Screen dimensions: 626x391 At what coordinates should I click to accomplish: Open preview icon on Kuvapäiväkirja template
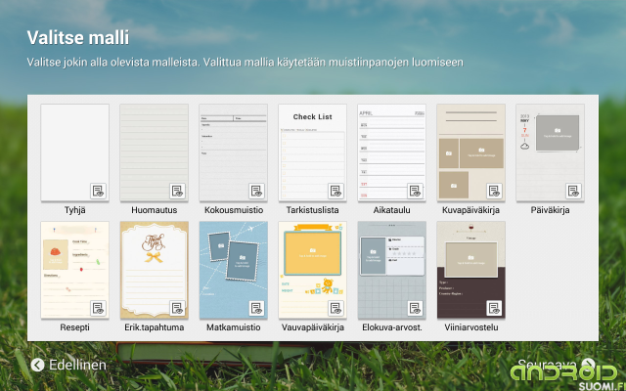point(494,192)
